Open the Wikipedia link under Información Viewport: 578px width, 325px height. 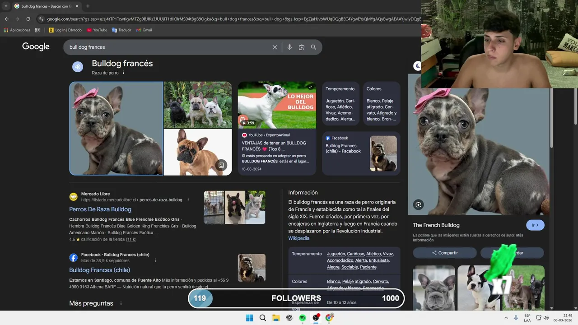pyautogui.click(x=299, y=238)
